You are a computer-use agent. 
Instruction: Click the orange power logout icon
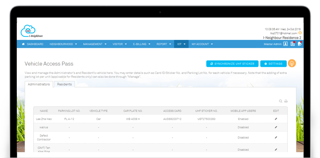(300, 33)
